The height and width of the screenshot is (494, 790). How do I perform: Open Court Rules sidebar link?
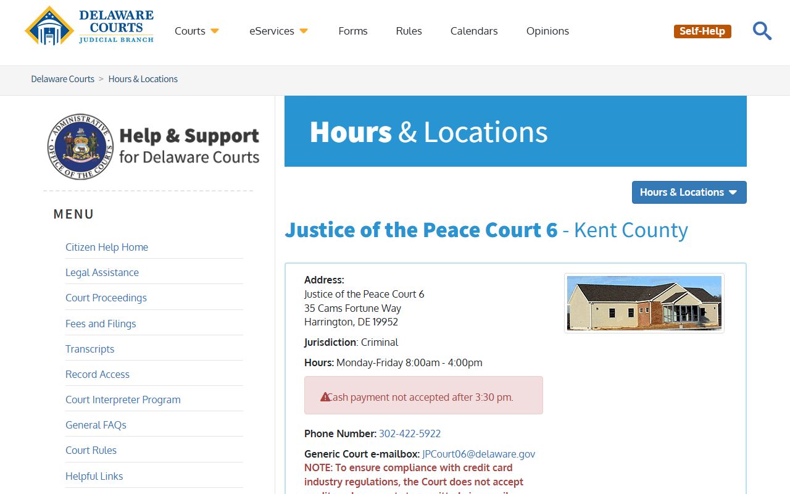click(x=91, y=450)
